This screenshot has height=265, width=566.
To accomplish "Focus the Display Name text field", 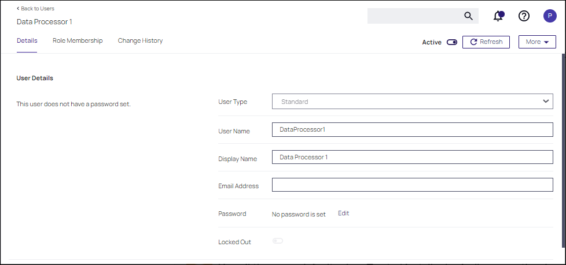I will click(412, 157).
